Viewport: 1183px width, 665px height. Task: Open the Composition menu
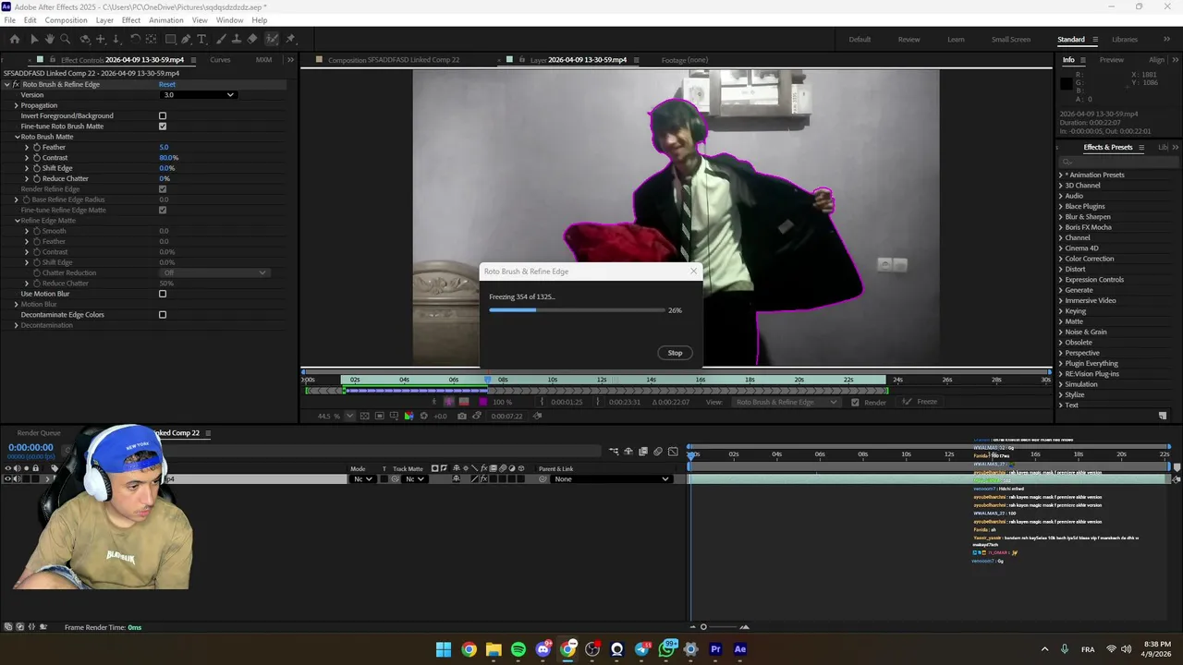pyautogui.click(x=66, y=20)
